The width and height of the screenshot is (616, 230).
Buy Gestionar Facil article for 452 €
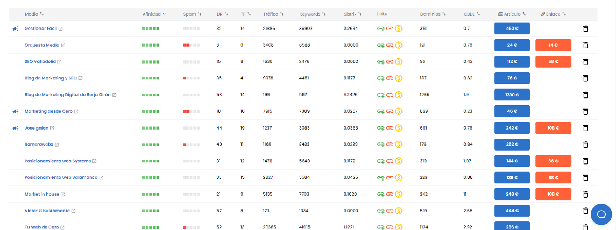pos(512,29)
